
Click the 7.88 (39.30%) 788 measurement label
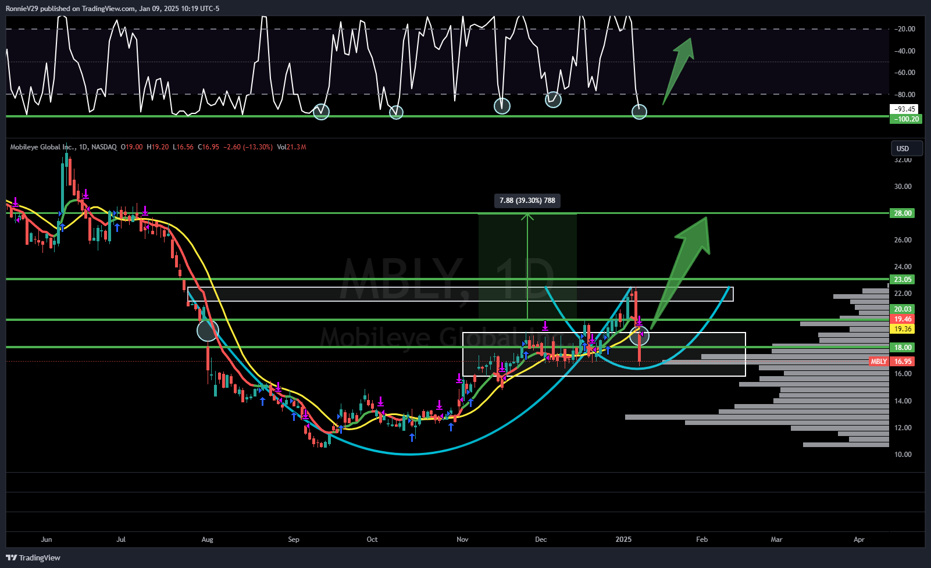527,201
